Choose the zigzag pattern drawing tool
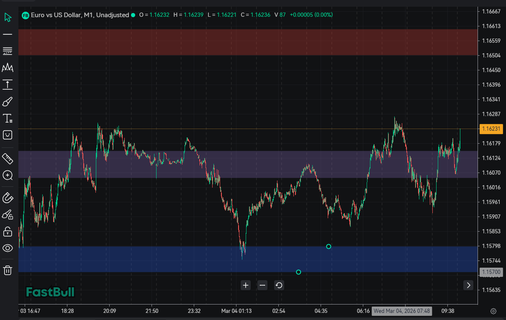 (8, 68)
